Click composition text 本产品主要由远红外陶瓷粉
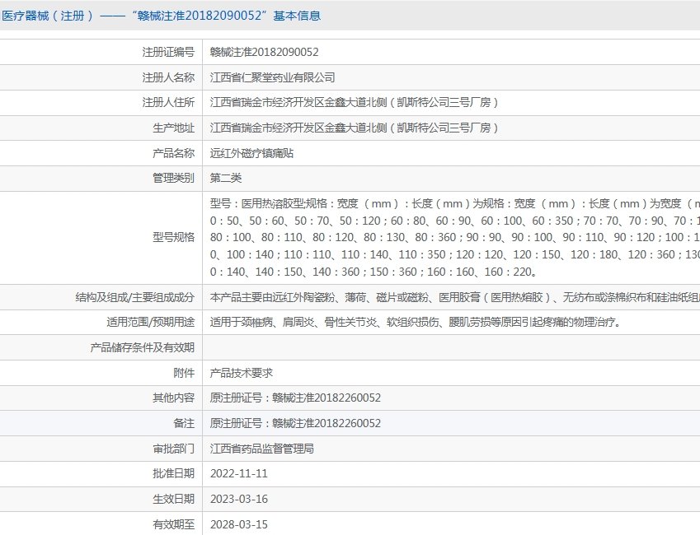The height and width of the screenshot is (535, 700). pyautogui.click(x=455, y=297)
